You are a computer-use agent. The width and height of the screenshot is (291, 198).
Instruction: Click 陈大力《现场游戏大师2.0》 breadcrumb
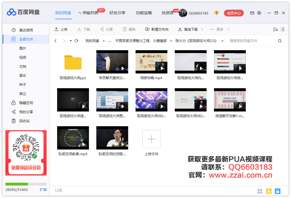point(196,41)
